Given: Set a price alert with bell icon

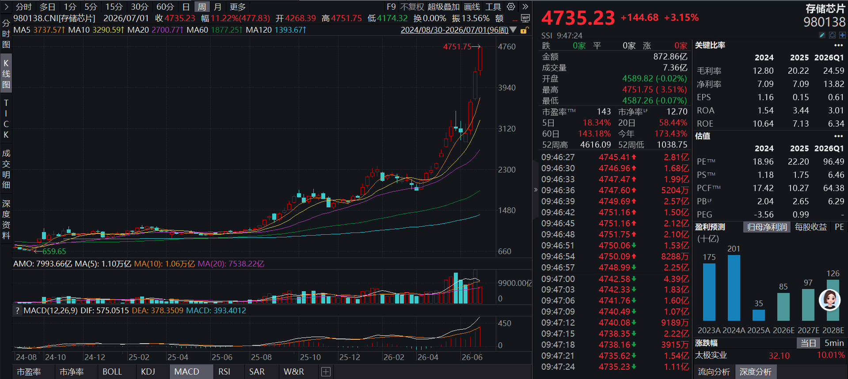Looking at the screenshot, I should tap(832, 35).
